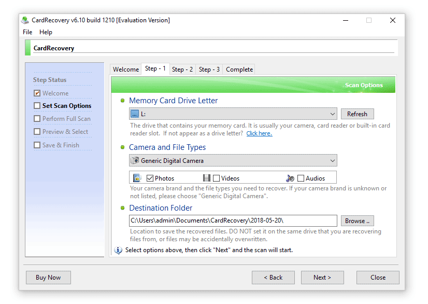Minimize the CardRecovery window
This screenshot has height=304, width=428.
[x=346, y=20]
